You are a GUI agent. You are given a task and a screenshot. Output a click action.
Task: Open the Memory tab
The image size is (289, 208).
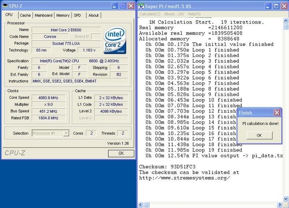(x=63, y=16)
